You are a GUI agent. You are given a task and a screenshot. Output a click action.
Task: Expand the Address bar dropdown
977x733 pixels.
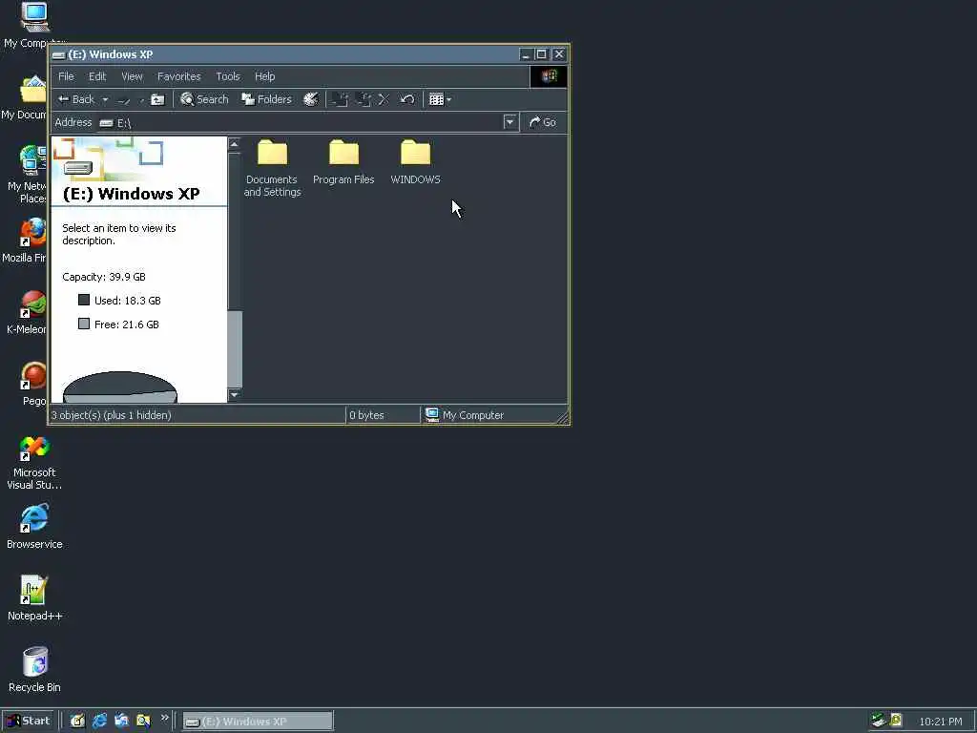[509, 122]
